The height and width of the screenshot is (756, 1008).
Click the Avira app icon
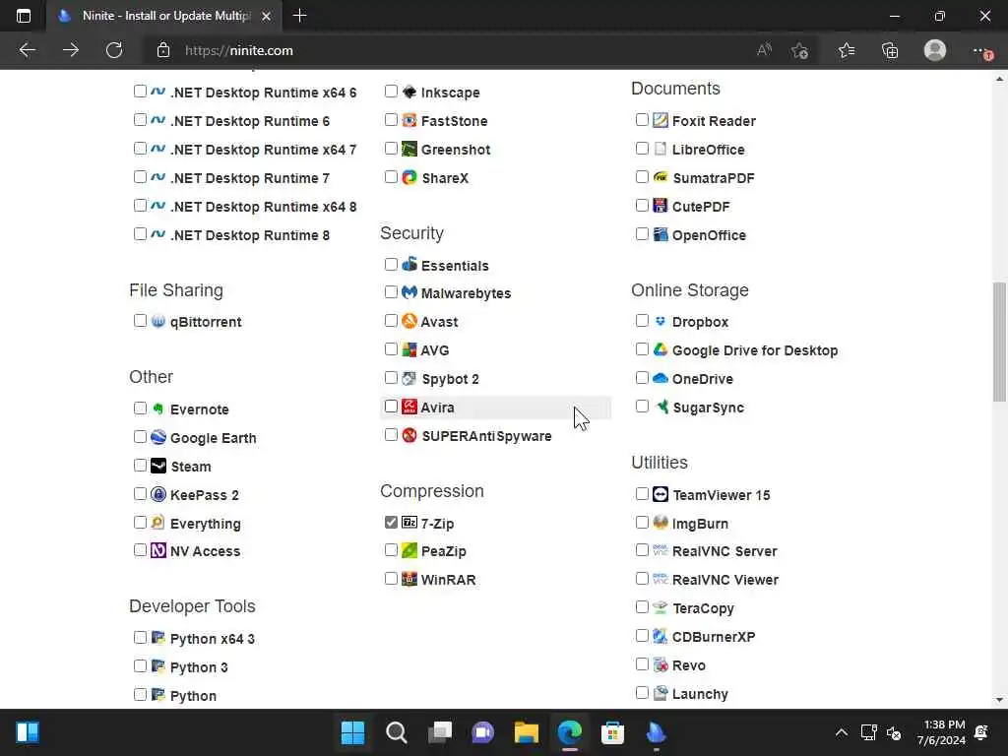coord(409,407)
